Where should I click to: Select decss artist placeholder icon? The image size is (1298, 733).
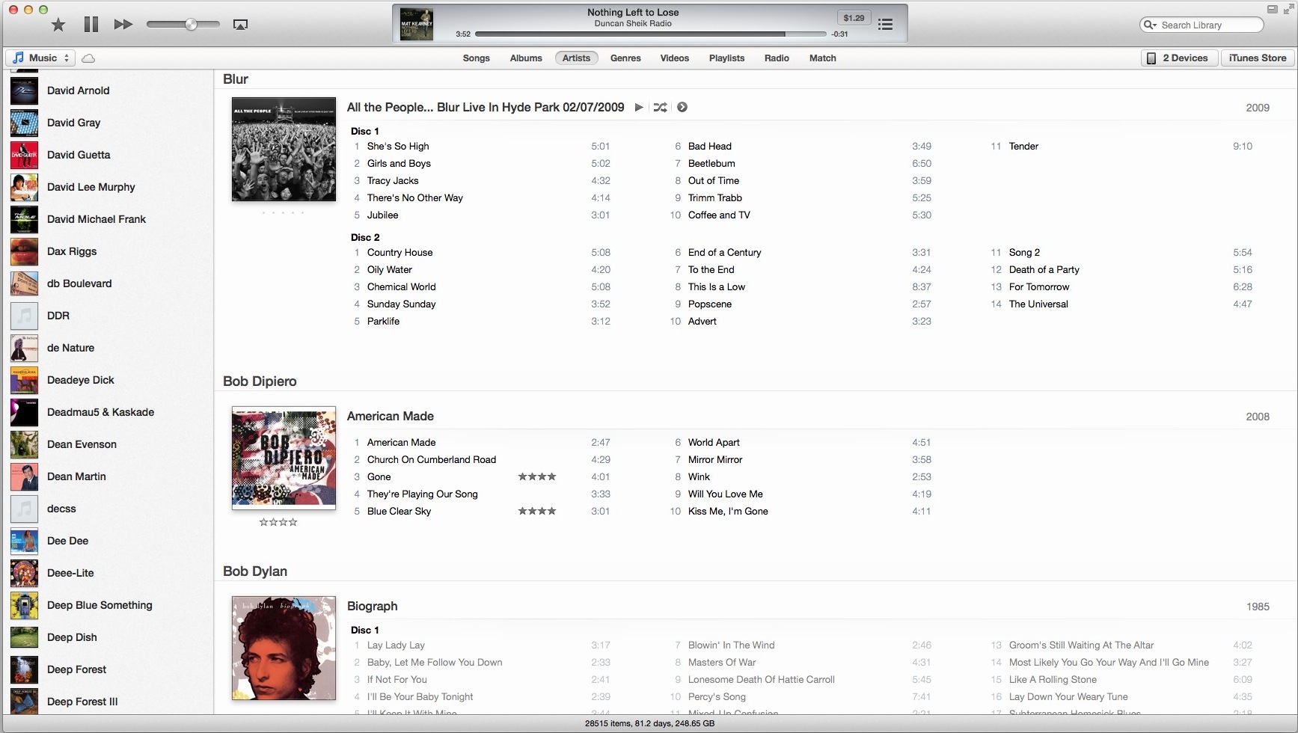click(x=24, y=509)
